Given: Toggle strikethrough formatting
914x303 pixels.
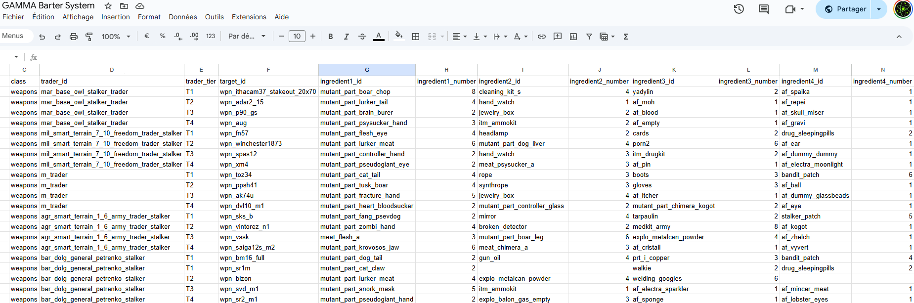Looking at the screenshot, I should tap(362, 36).
